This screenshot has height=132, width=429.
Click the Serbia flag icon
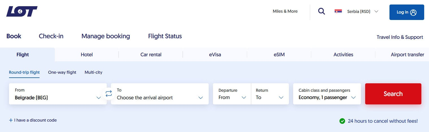coord(338,12)
